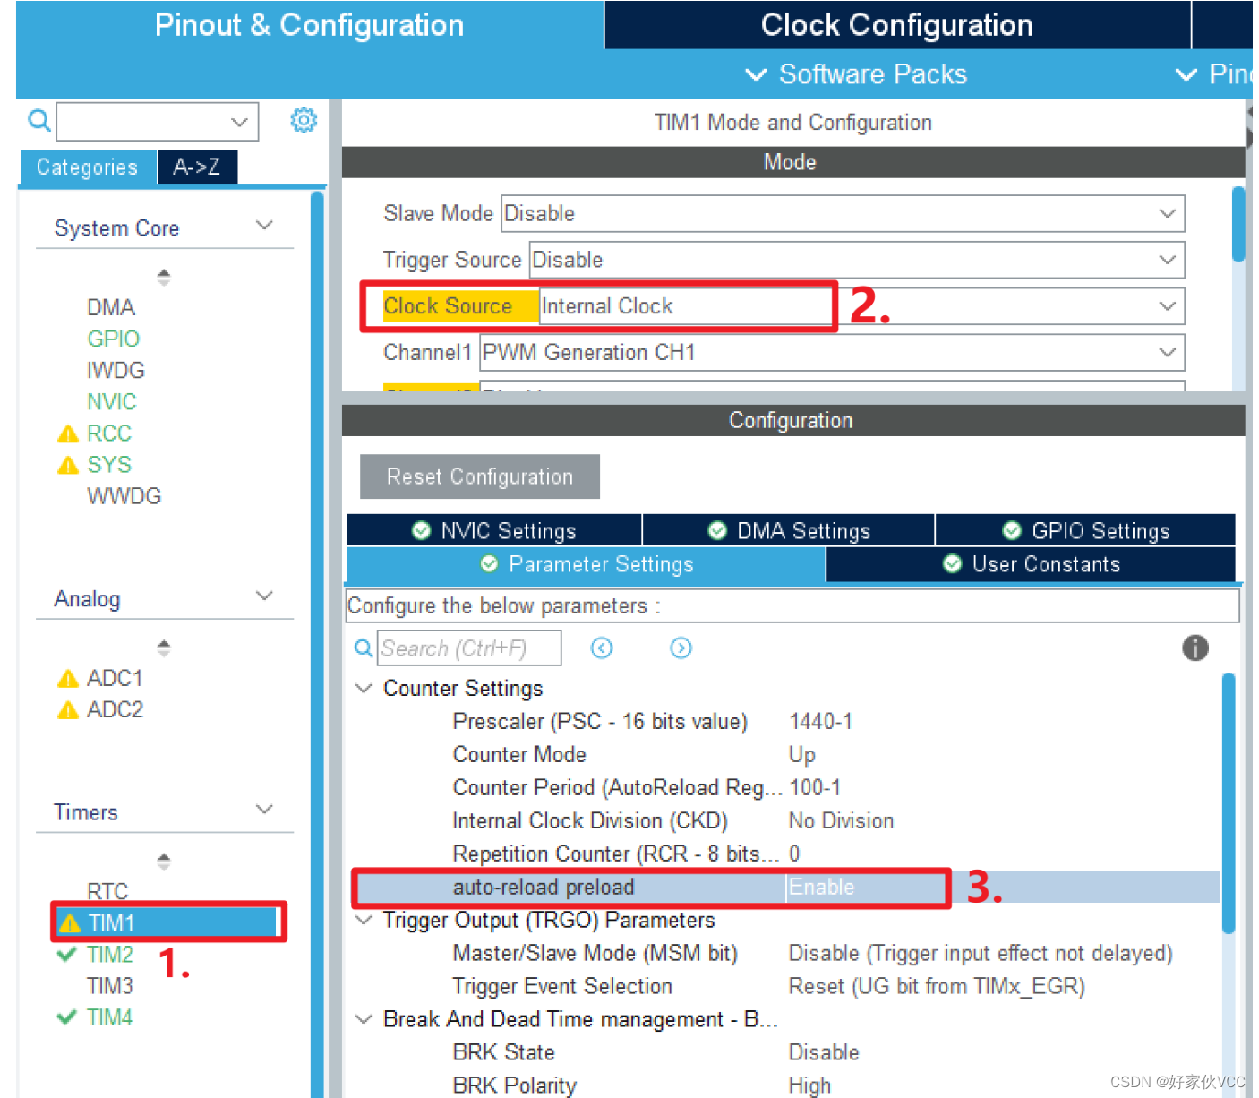1259x1098 pixels.
Task: Open the Clock Source dropdown
Action: pyautogui.click(x=862, y=306)
